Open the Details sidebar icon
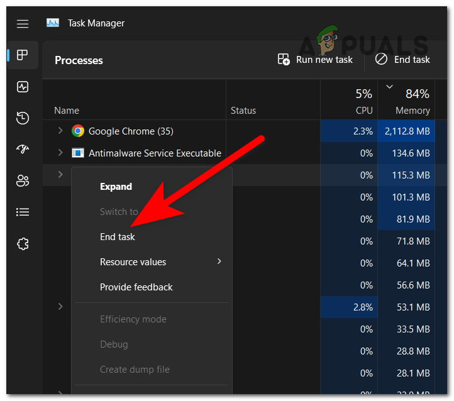 [x=23, y=212]
